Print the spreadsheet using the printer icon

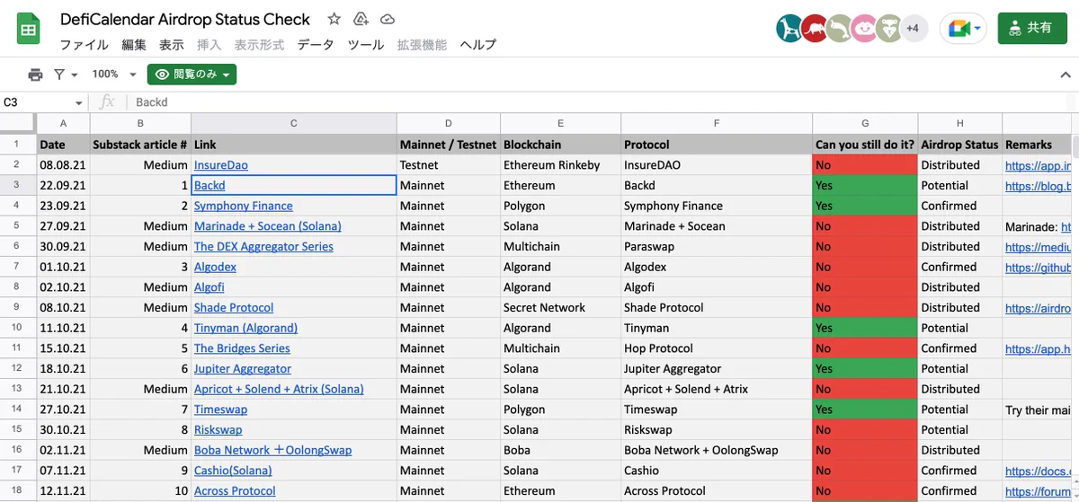click(x=35, y=75)
